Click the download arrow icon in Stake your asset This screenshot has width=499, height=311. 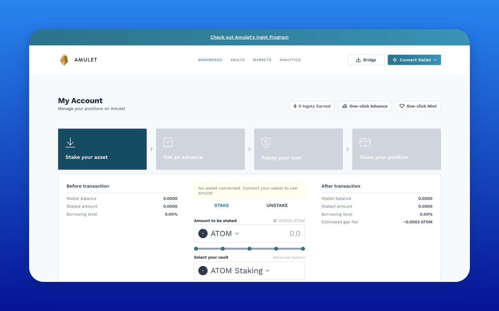point(70,142)
